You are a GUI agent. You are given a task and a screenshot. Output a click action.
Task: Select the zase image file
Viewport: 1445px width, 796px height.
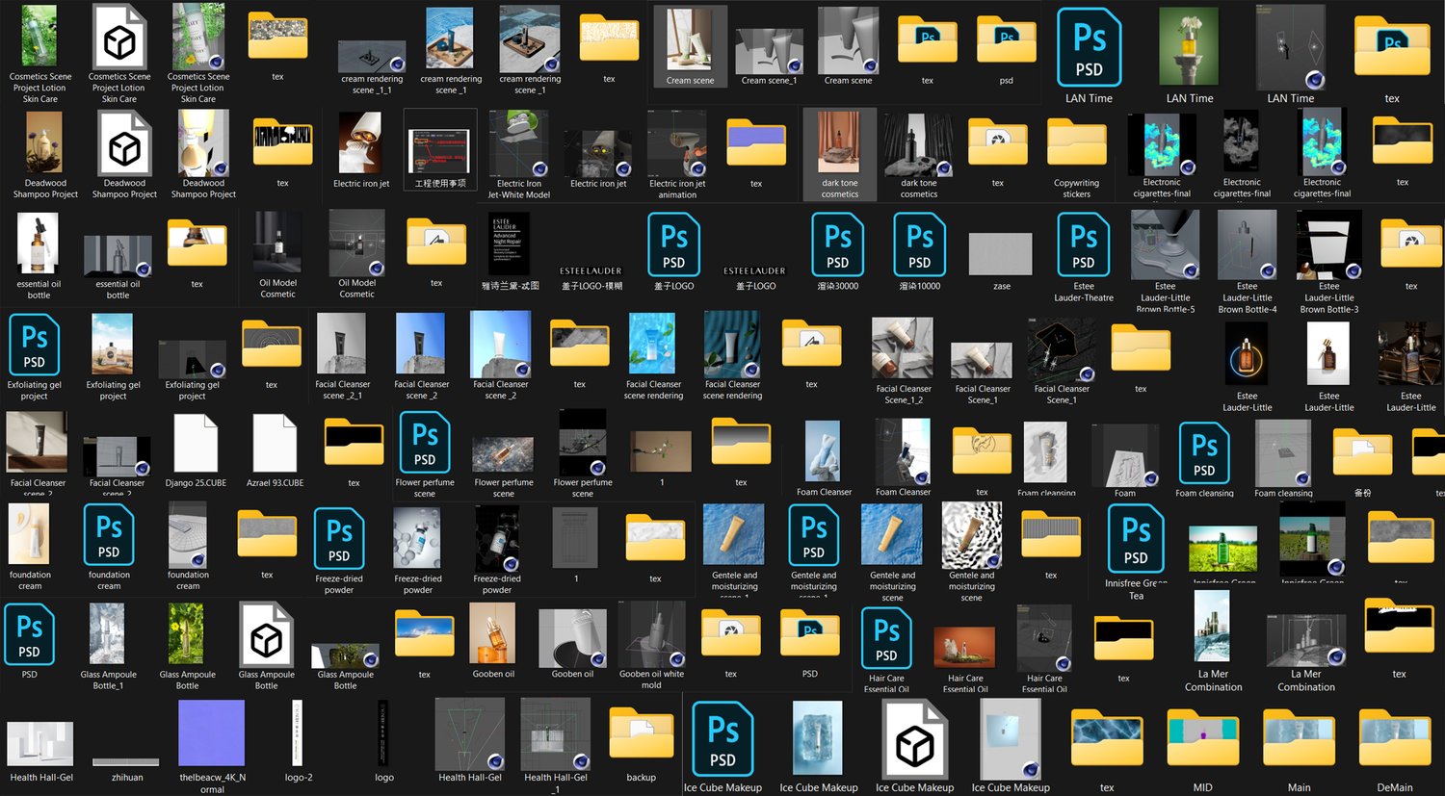1002,253
